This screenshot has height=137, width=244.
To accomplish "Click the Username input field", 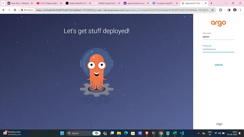I will [218, 37].
